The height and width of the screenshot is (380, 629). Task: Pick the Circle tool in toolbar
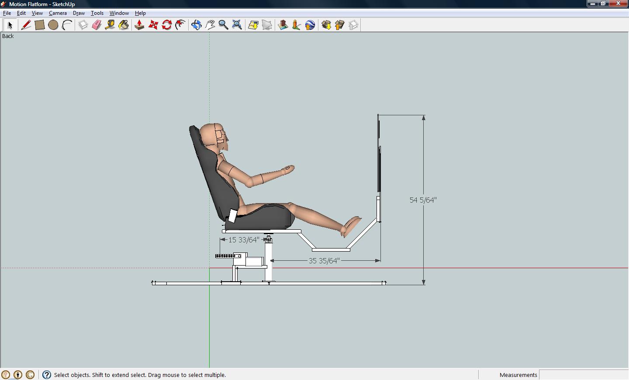coord(53,25)
